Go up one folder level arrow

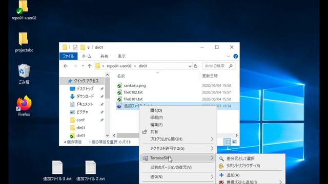click(x=90, y=66)
